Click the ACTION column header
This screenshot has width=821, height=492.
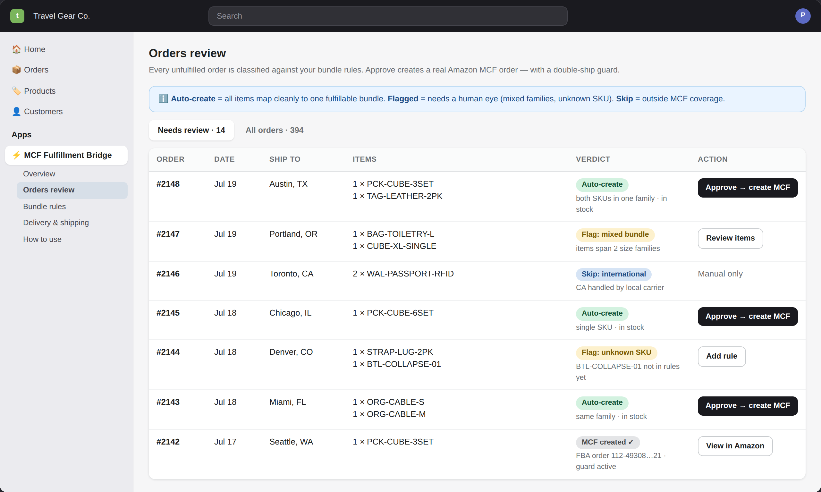click(x=713, y=159)
